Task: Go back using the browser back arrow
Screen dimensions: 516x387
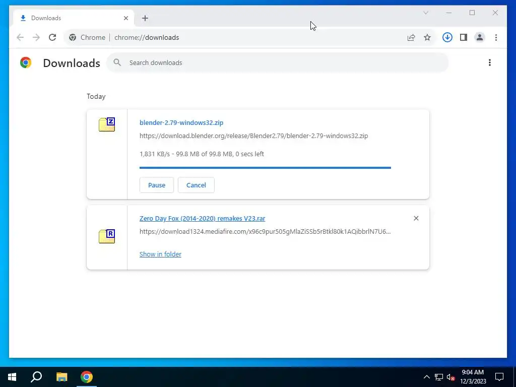Action: click(x=20, y=37)
